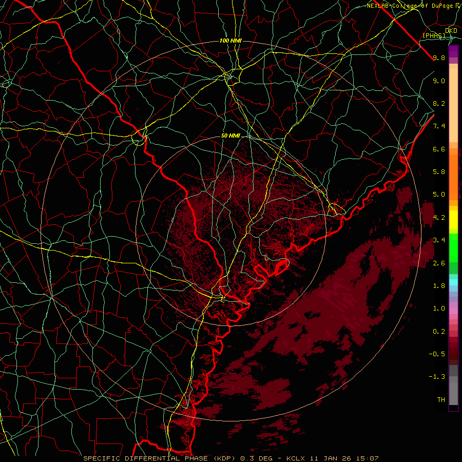Click the 0.2 value on the color scale
This screenshot has height=462, width=462.
point(439,332)
